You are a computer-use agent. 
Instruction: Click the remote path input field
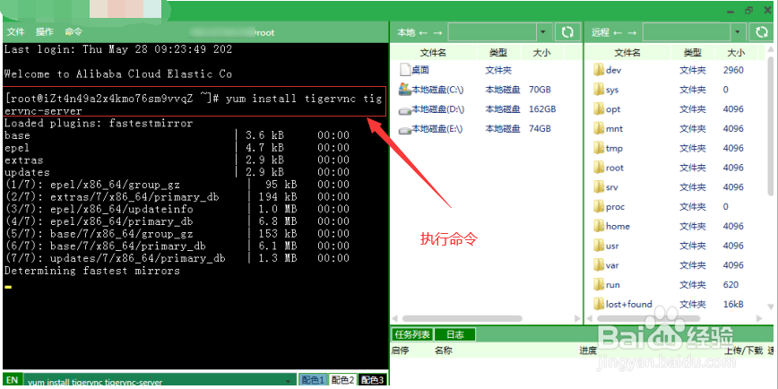tap(687, 32)
